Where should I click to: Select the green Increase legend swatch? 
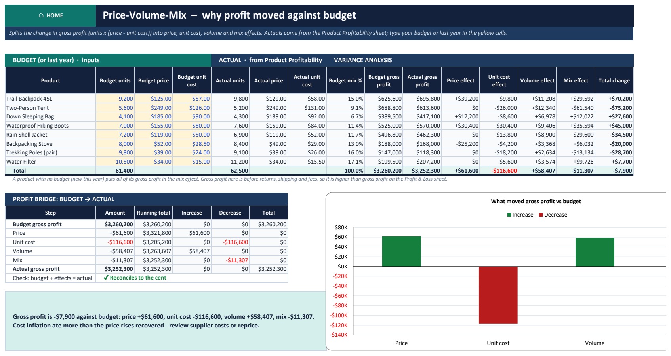coord(509,215)
